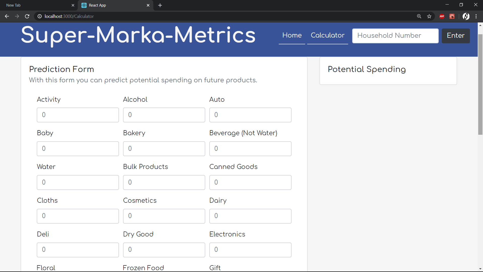This screenshot has height=272, width=483.
Task: Go to the Home nav link
Action: [292, 35]
